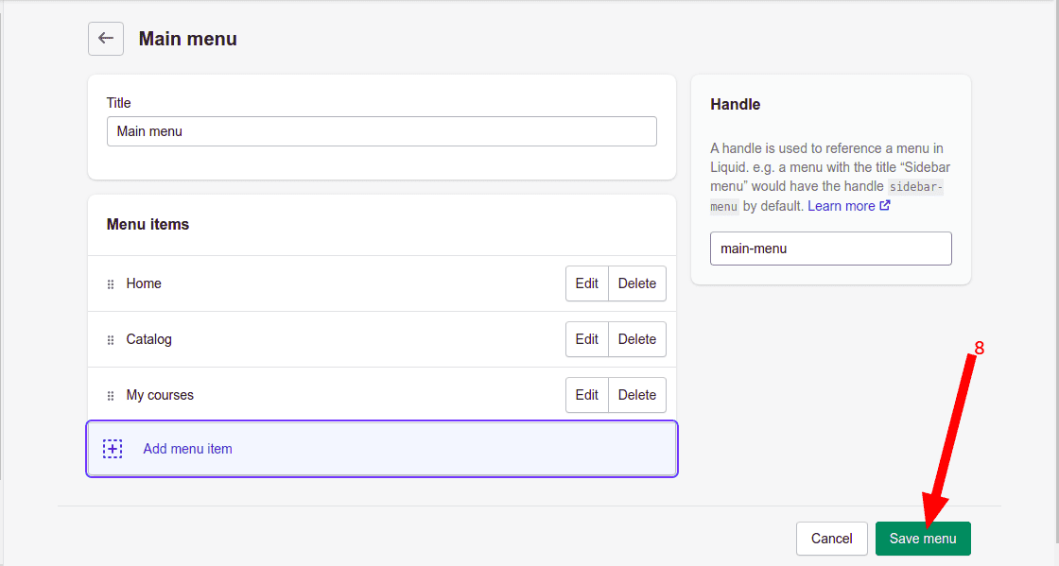Save the menu with Save menu button

click(922, 539)
